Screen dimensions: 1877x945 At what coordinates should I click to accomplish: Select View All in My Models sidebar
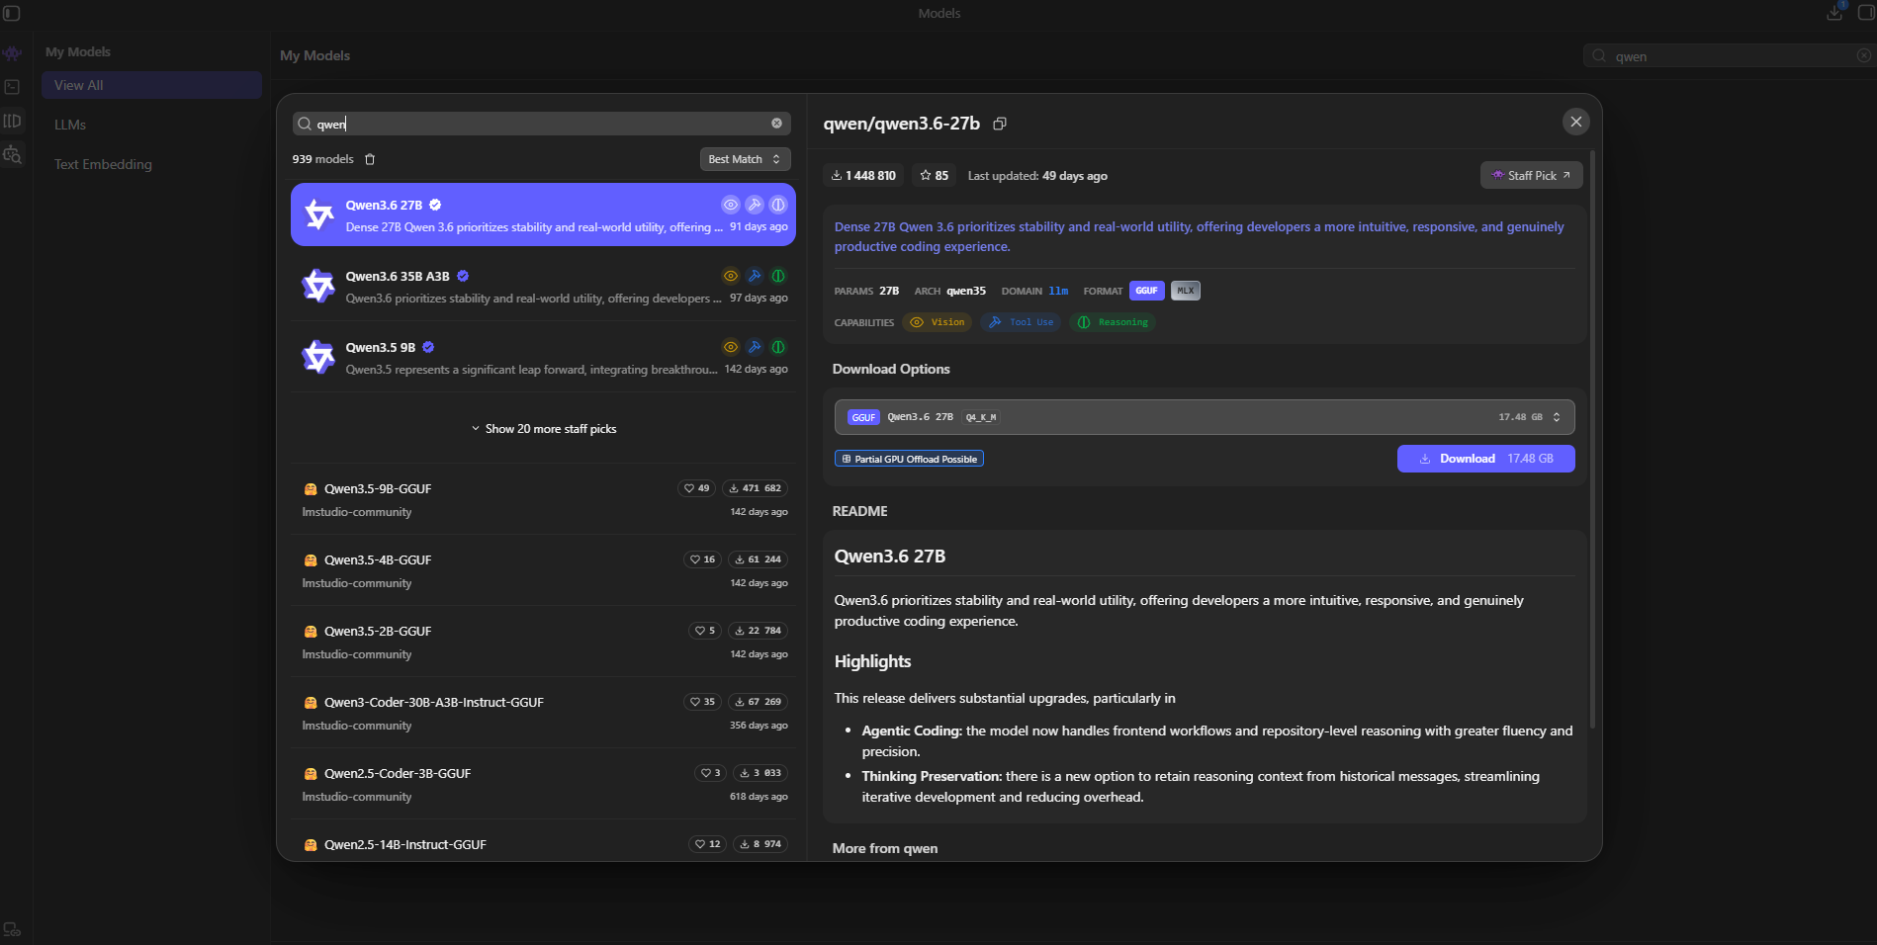(151, 85)
